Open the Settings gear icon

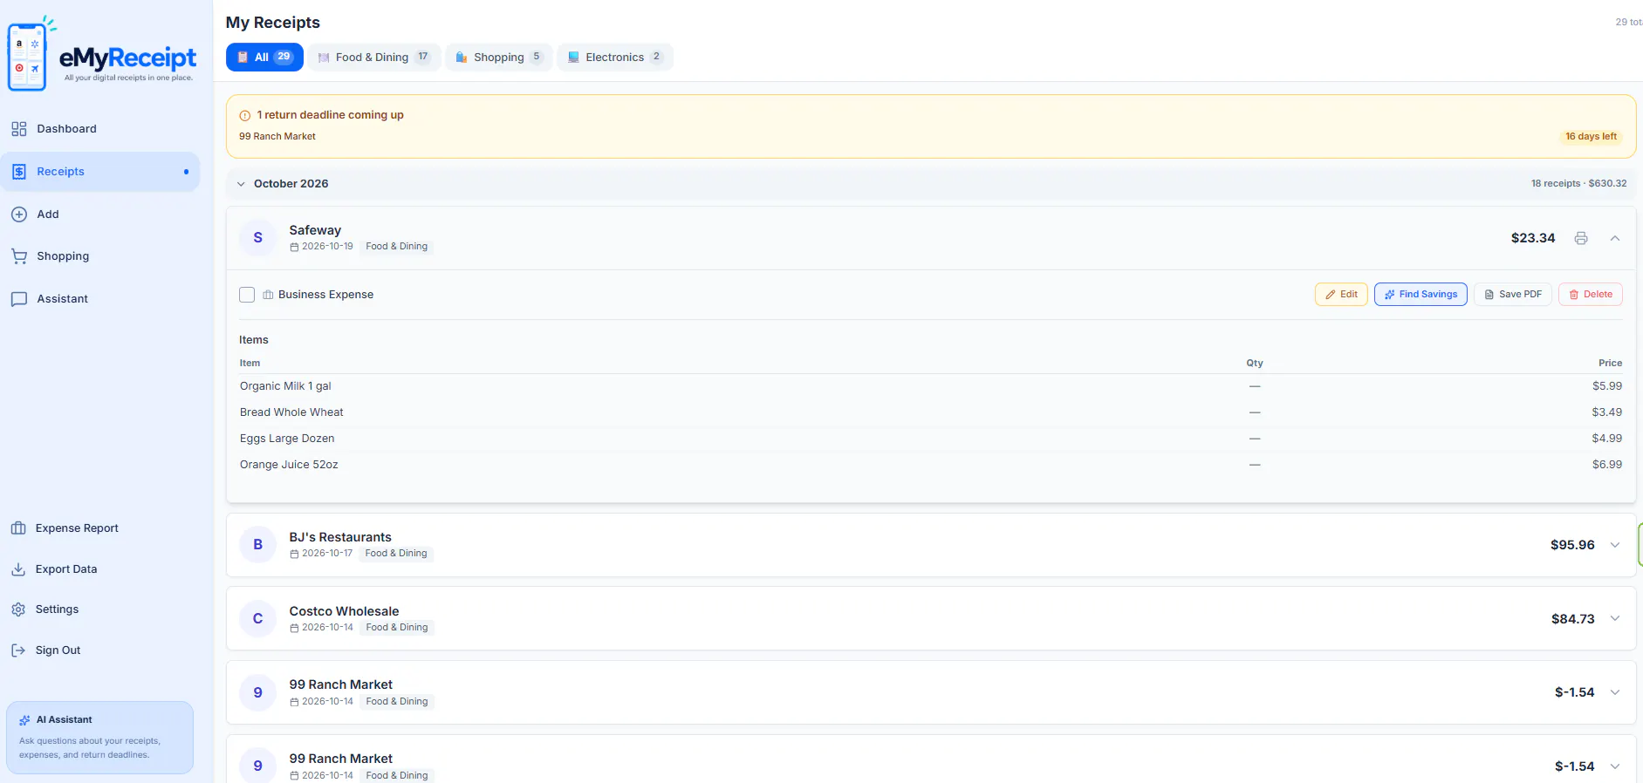click(x=18, y=609)
